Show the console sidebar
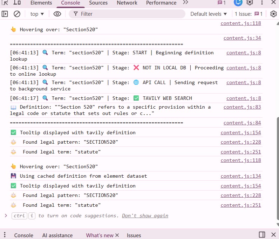 point(5,14)
